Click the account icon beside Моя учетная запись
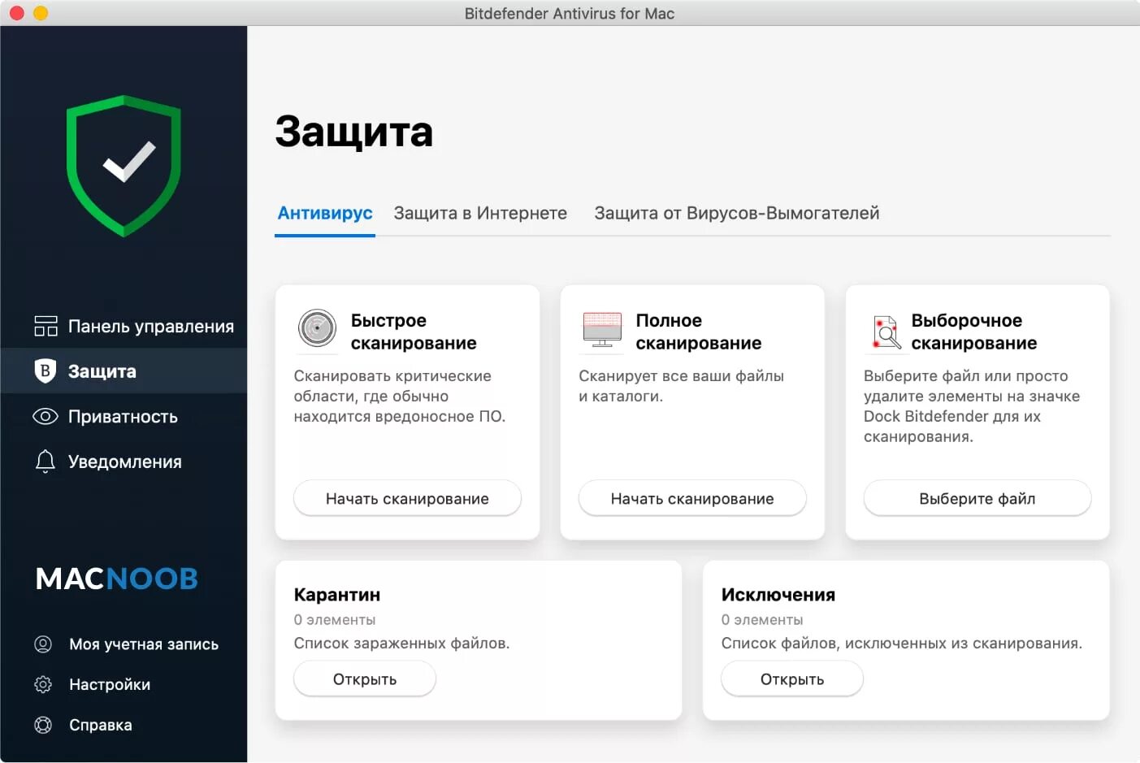Screen dimensions: 1140x763 coord(43,644)
